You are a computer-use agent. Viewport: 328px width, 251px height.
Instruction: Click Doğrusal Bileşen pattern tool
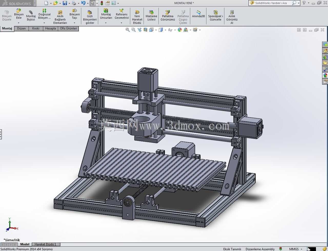[44, 14]
